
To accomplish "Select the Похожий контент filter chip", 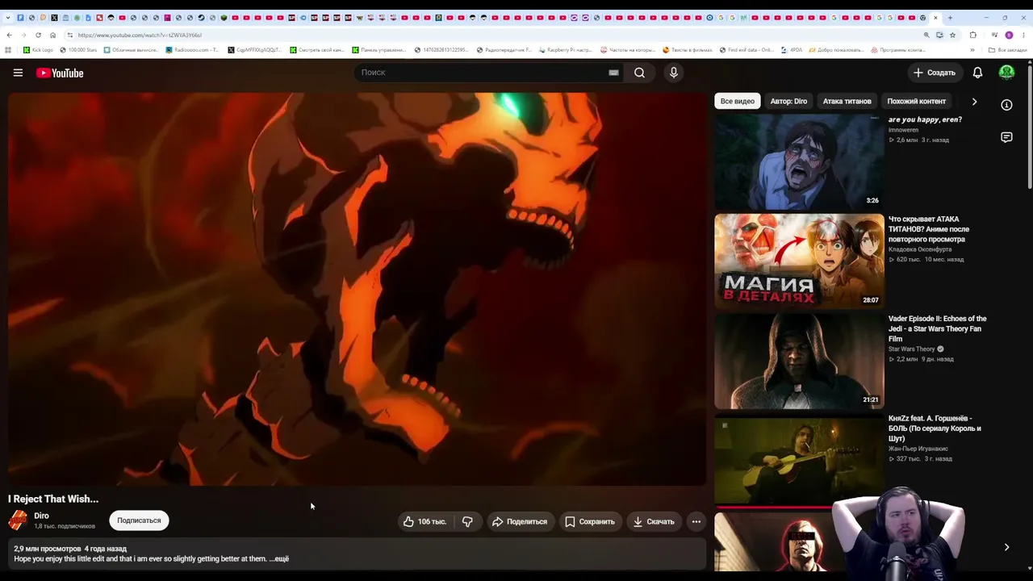I will click(916, 102).
